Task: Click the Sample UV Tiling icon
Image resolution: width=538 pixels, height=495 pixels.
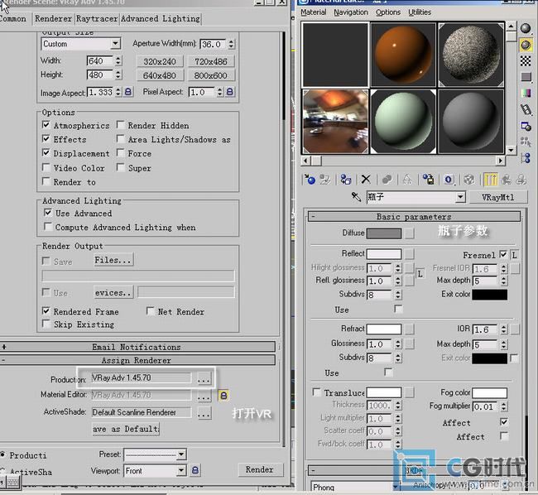Action: (526, 77)
